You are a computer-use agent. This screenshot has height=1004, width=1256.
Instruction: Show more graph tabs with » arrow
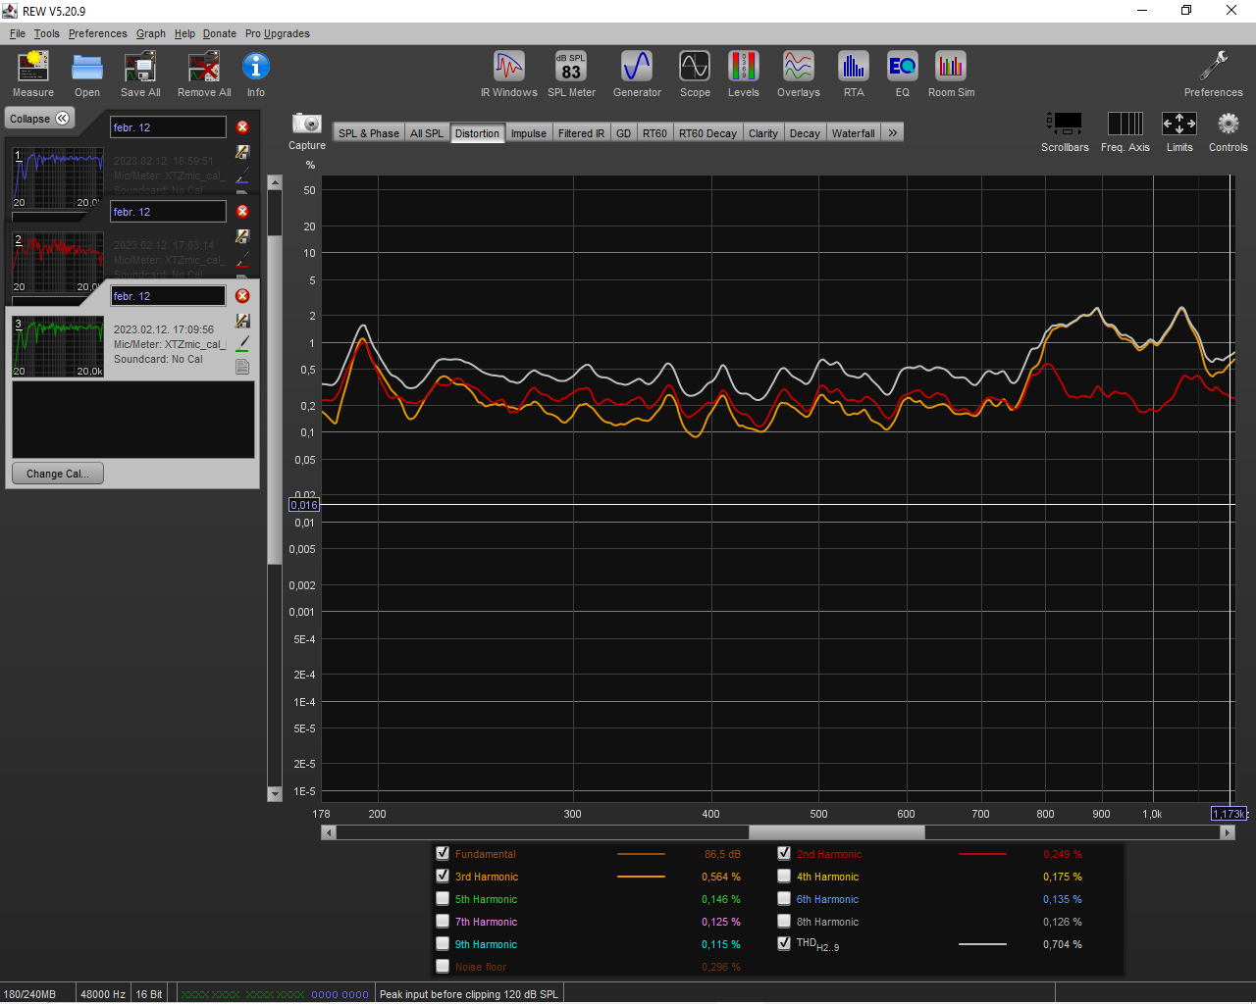tap(892, 132)
